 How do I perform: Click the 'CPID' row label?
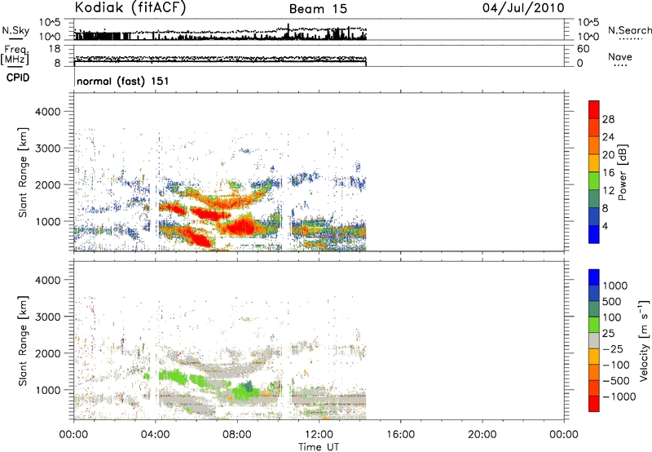point(18,78)
